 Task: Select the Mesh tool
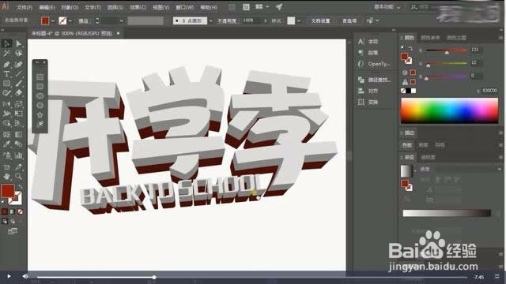pos(6,135)
